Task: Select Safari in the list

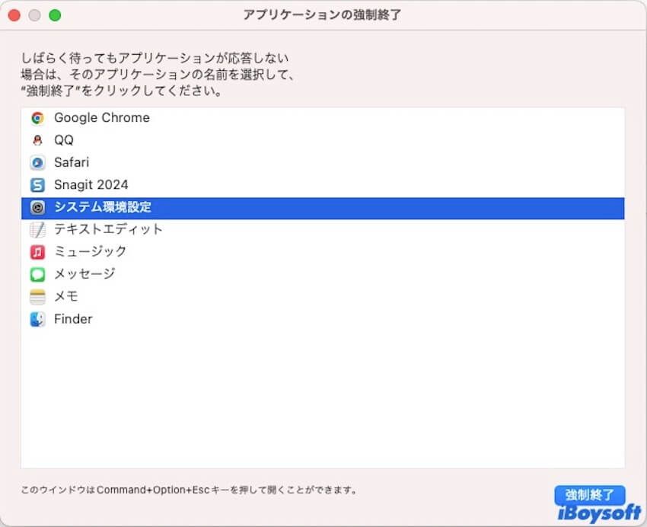Action: 73,162
